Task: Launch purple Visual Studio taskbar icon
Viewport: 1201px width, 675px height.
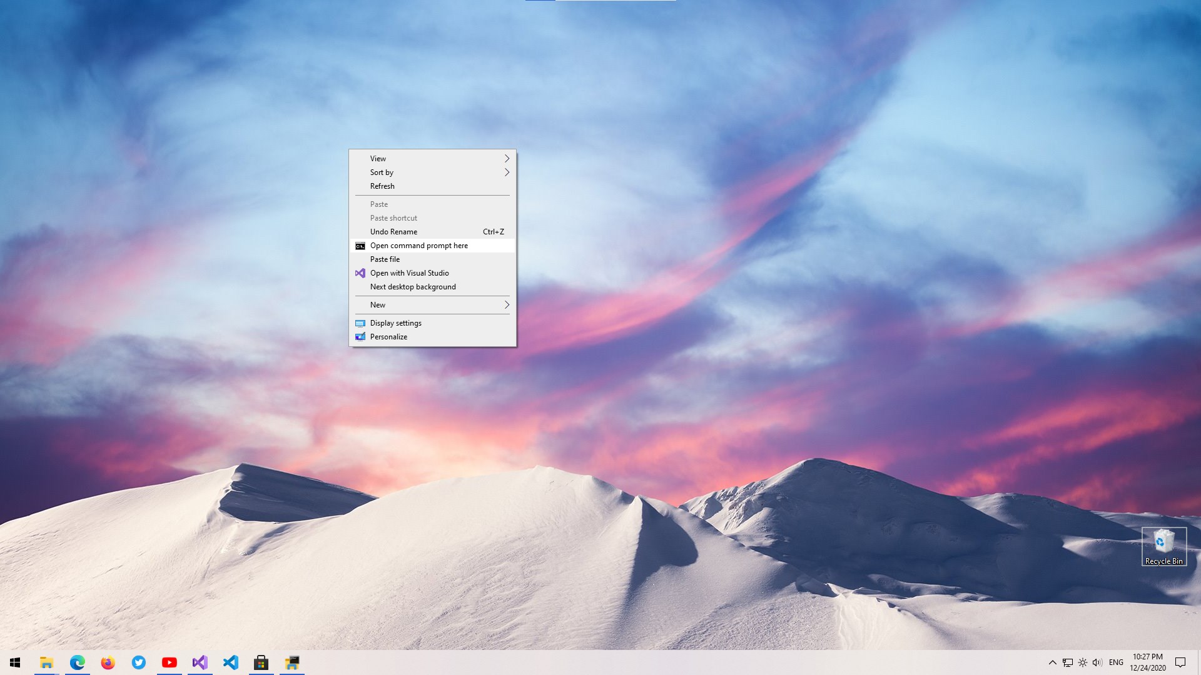Action: tap(200, 662)
